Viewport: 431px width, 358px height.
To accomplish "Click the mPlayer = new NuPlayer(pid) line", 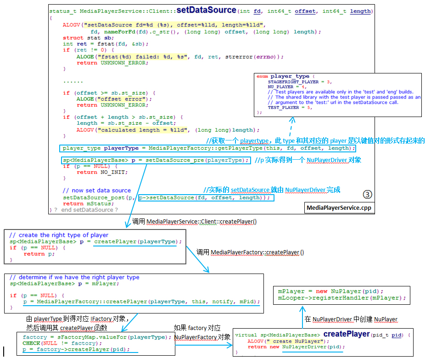I will tap(330, 291).
